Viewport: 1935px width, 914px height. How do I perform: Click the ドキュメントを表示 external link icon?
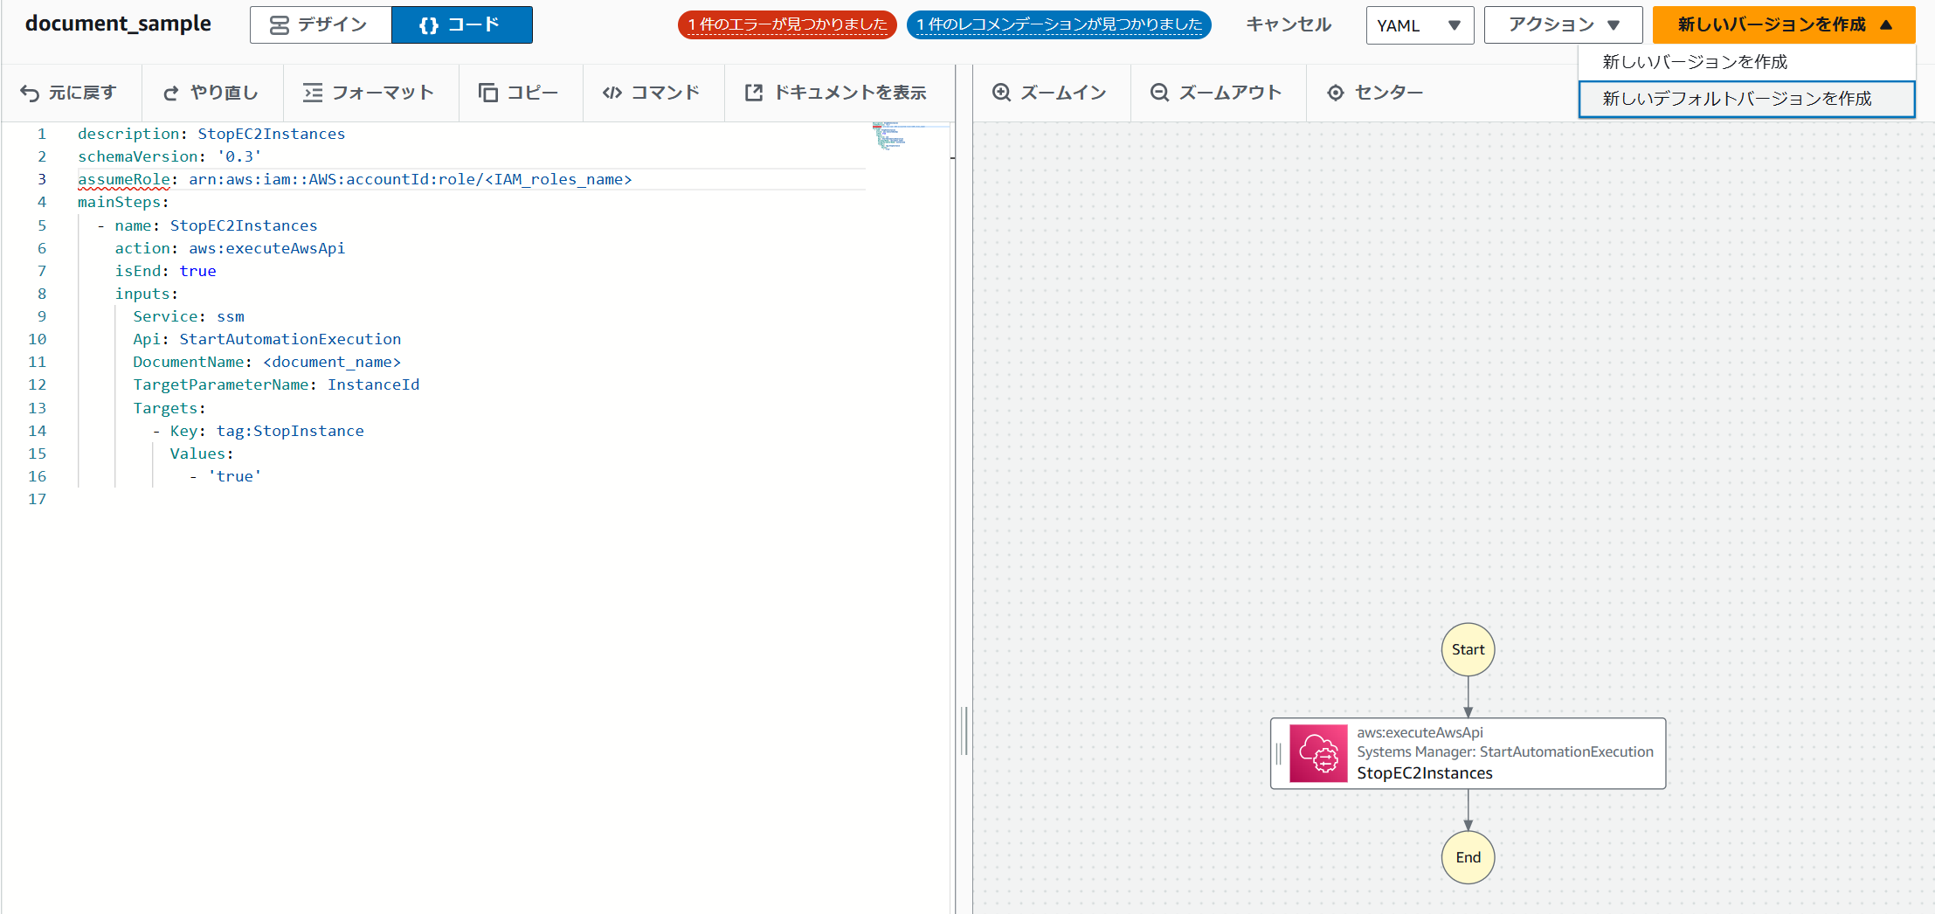754,93
